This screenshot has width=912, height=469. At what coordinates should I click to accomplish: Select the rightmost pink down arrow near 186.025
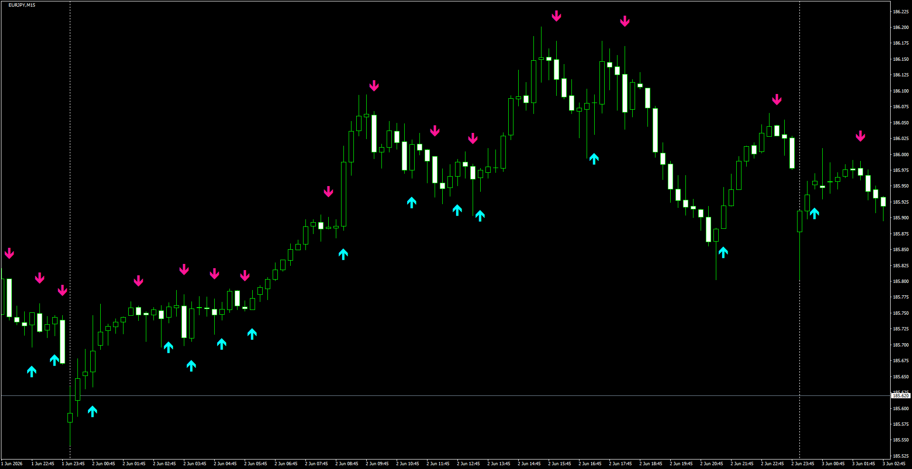[860, 137]
